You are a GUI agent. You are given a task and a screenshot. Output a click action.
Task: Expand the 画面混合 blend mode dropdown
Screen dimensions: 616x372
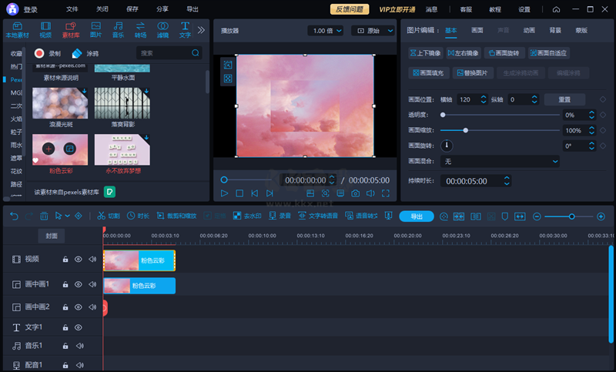tap(500, 162)
